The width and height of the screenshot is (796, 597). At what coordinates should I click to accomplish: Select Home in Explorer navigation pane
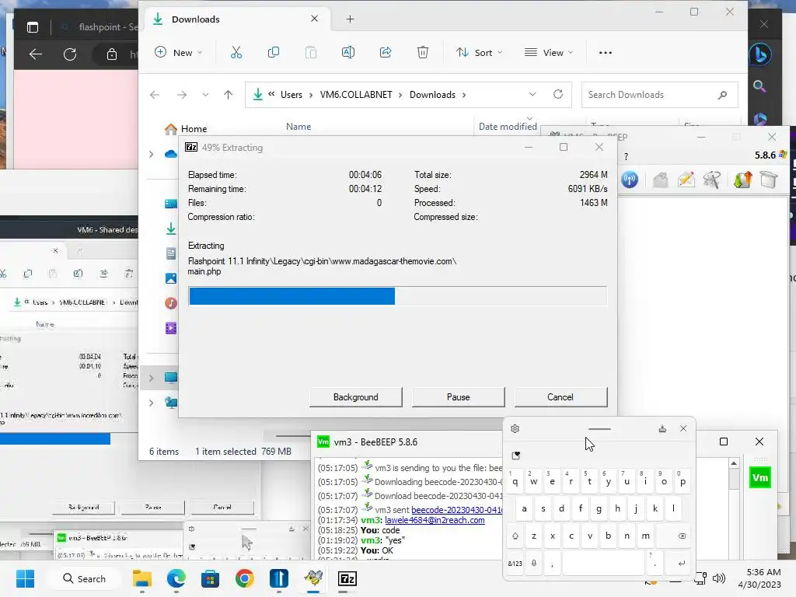pos(194,129)
